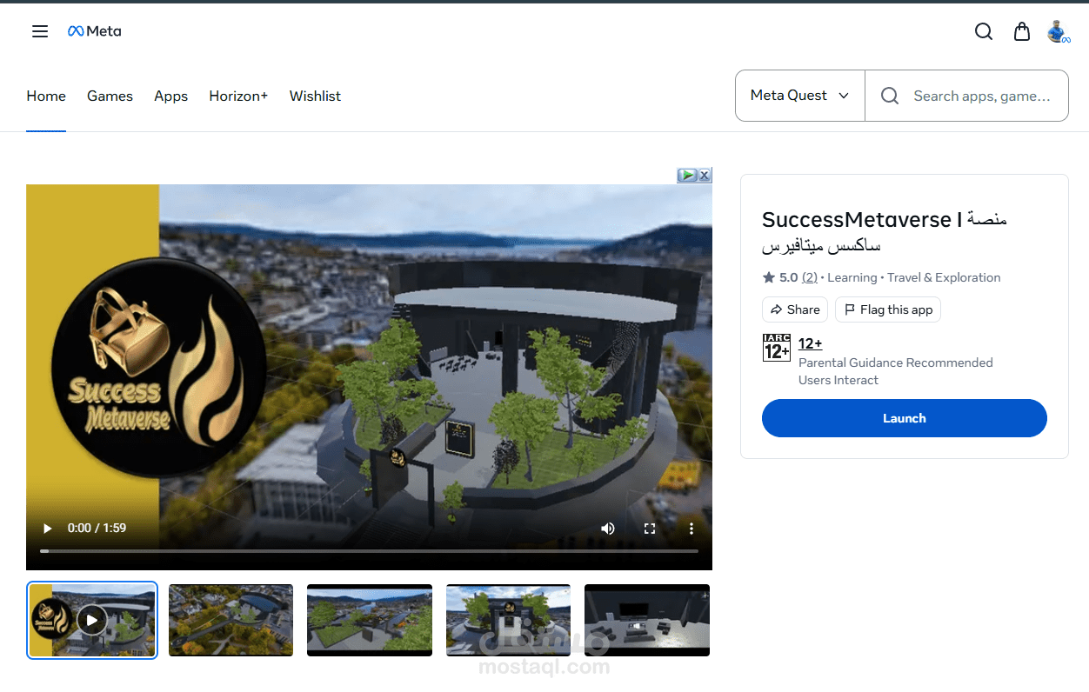Click Travel & Exploration category text
Image resolution: width=1089 pixels, height=692 pixels.
click(x=945, y=277)
